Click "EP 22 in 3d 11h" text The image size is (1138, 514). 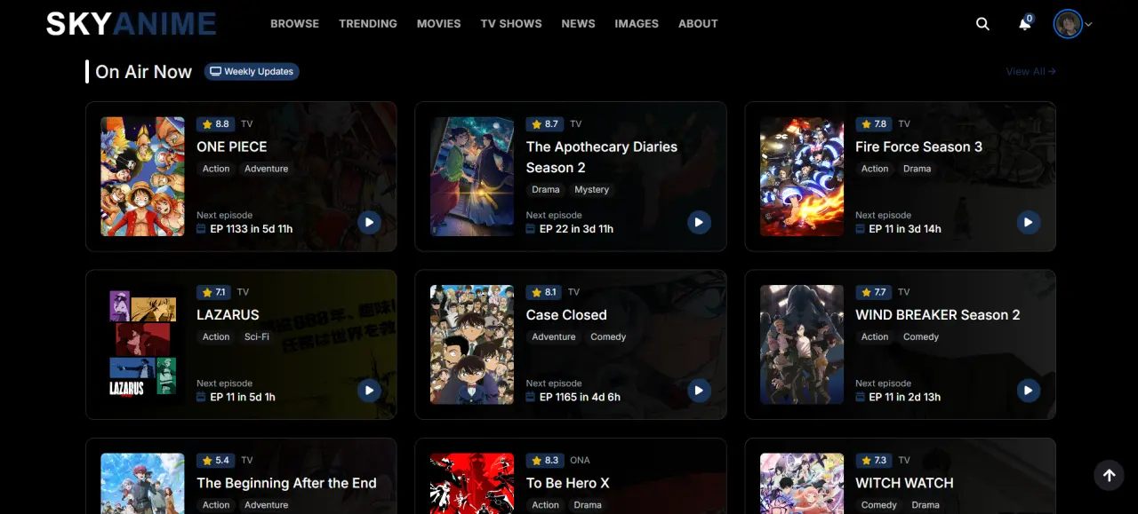tap(577, 229)
